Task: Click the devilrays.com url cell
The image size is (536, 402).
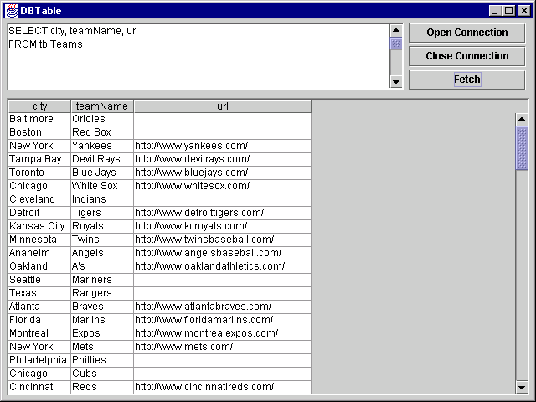Action: tap(223, 159)
